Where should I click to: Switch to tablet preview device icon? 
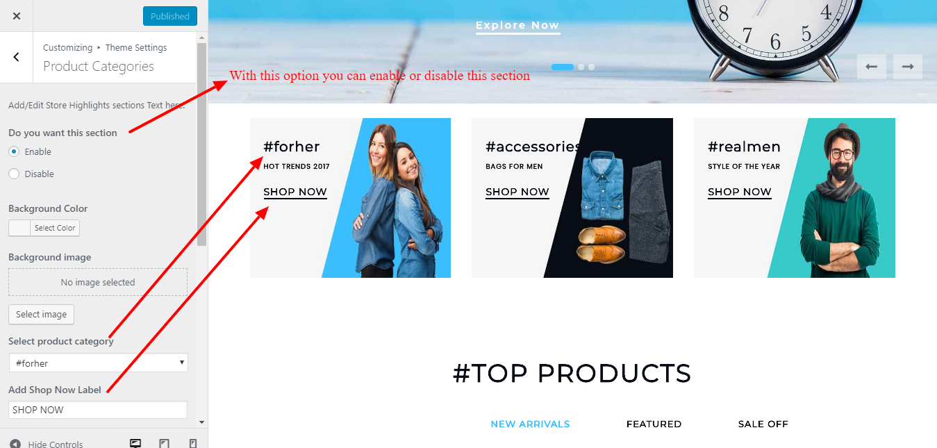click(x=165, y=443)
